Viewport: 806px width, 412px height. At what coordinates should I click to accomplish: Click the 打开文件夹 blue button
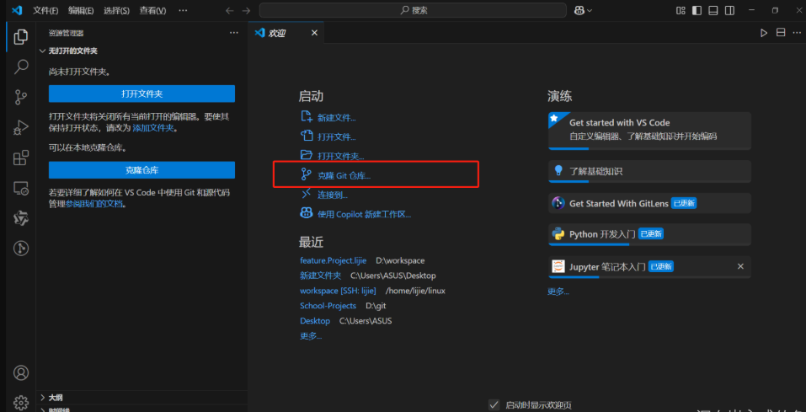point(141,94)
